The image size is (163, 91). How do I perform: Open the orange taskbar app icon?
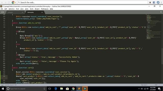(x=85, y=89)
